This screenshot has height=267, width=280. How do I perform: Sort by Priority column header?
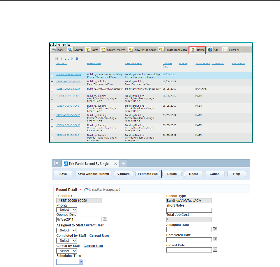[183, 64]
